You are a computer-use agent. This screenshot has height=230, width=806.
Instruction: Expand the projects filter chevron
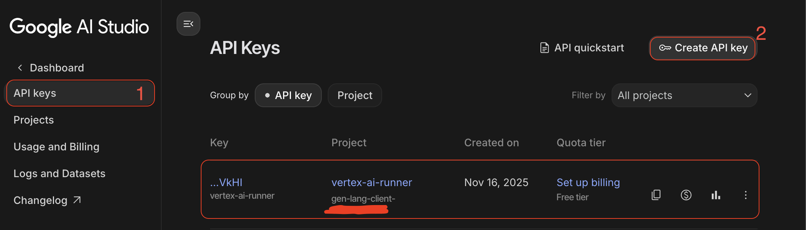coord(748,95)
